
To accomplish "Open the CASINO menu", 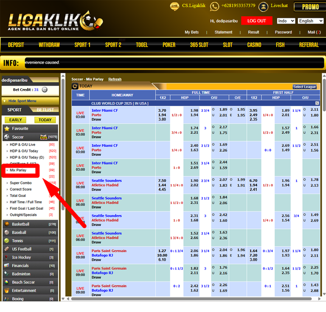I will [254, 45].
